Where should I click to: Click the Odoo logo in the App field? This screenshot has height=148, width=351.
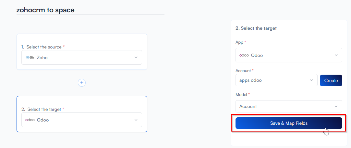click(244, 55)
